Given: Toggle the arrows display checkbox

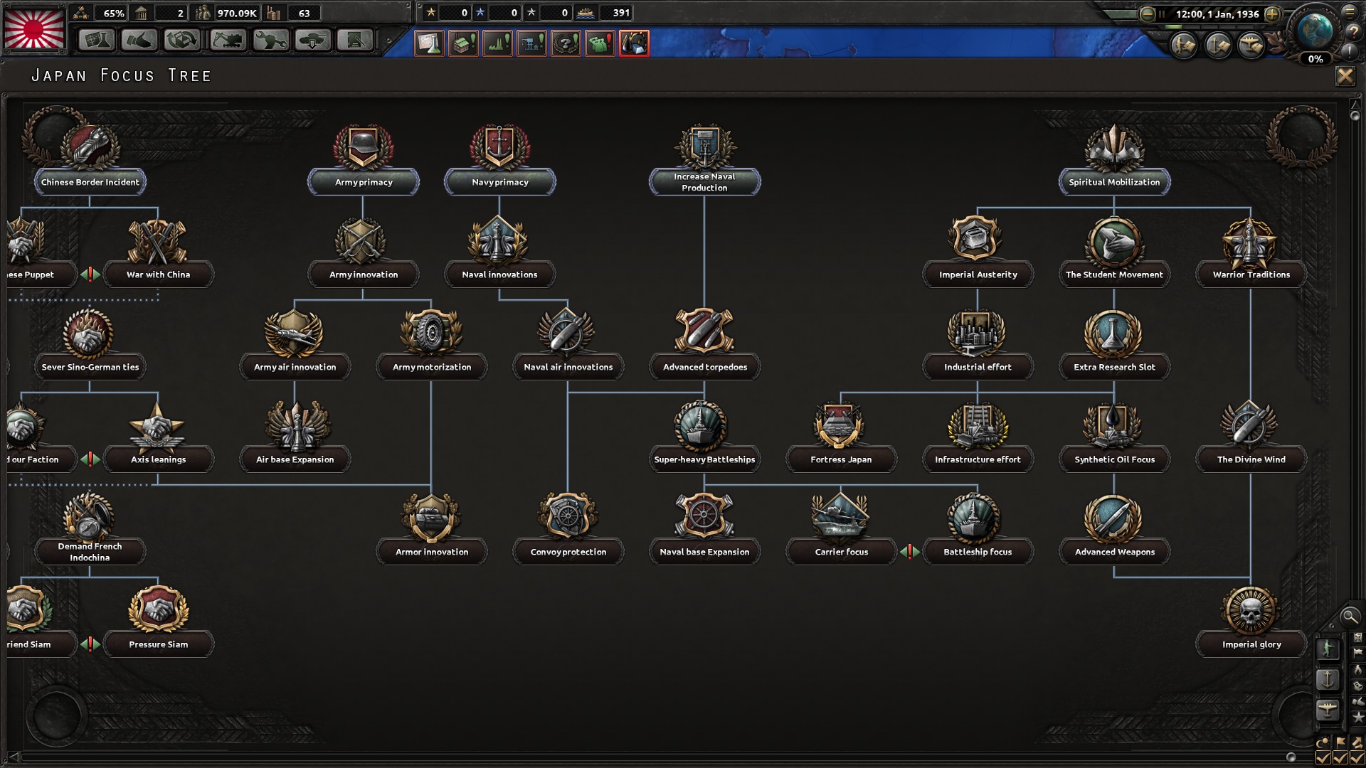Looking at the screenshot, I should (1357, 758).
